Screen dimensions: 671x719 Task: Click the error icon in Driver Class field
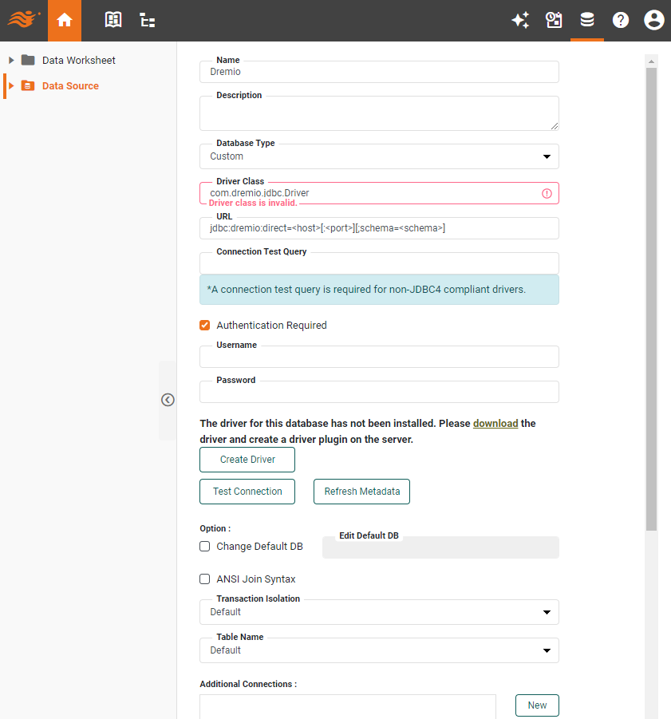tap(547, 192)
